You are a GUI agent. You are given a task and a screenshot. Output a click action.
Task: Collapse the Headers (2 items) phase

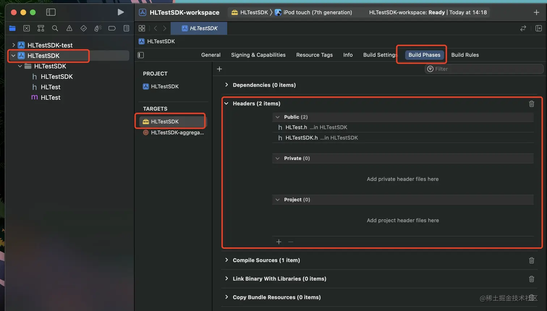pos(226,103)
